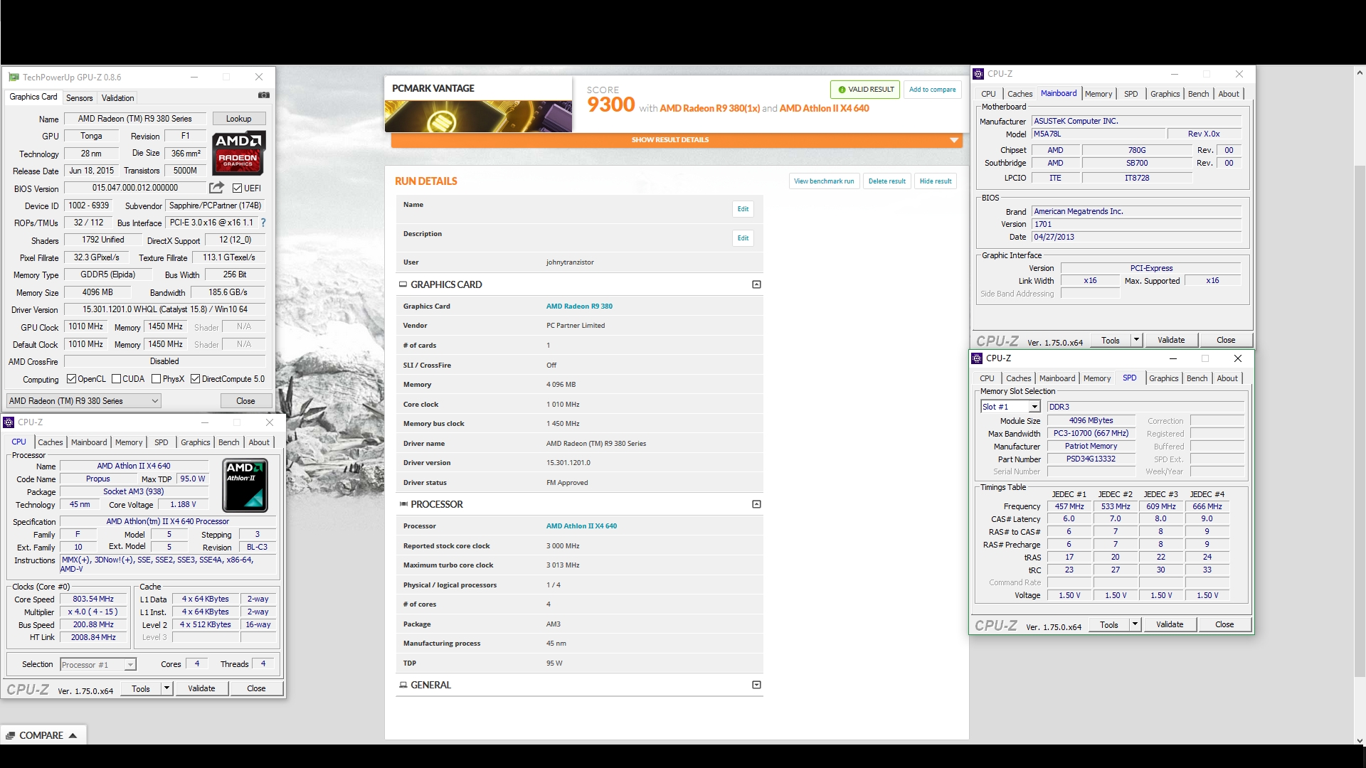Switch to the Sensors tab in GPU-Z

tap(79, 98)
